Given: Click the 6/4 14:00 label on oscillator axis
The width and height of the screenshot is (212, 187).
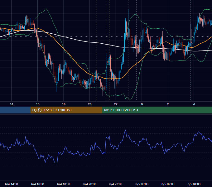Looking at the screenshot, I should [x=12, y=184].
